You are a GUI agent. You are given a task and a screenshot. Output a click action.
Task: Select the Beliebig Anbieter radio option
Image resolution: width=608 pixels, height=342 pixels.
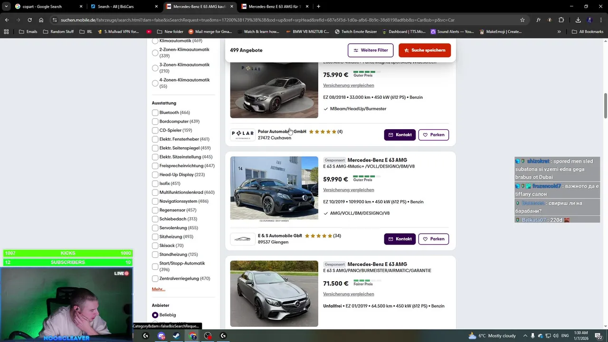(x=155, y=315)
